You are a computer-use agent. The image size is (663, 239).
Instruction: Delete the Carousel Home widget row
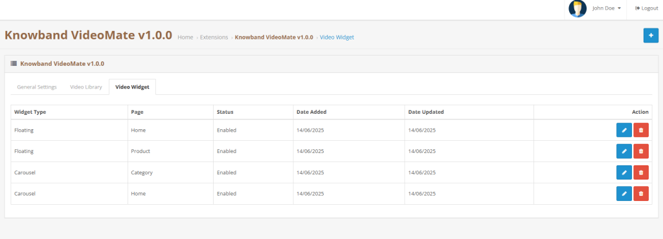click(640, 194)
